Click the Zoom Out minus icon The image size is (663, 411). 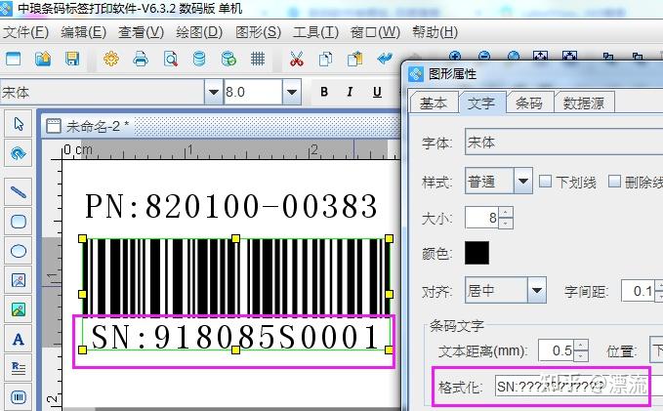pos(484,56)
